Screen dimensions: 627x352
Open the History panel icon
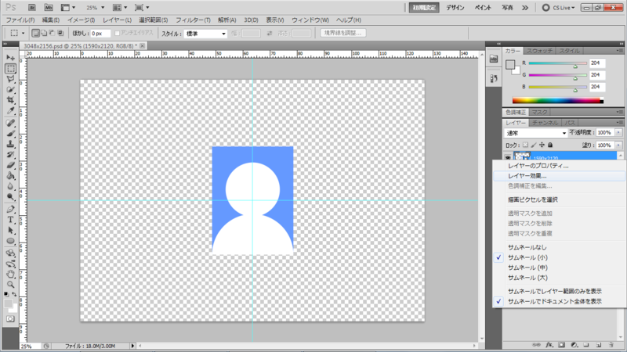pyautogui.click(x=494, y=79)
